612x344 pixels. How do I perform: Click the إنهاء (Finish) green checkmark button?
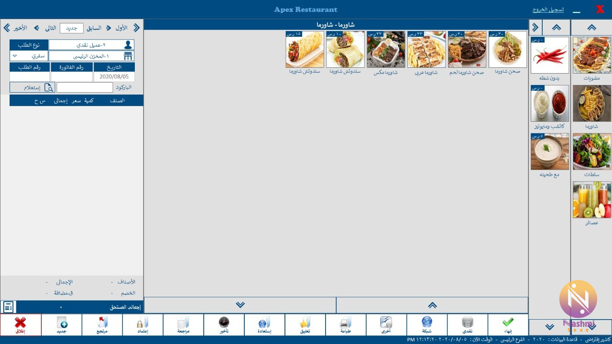tap(508, 325)
